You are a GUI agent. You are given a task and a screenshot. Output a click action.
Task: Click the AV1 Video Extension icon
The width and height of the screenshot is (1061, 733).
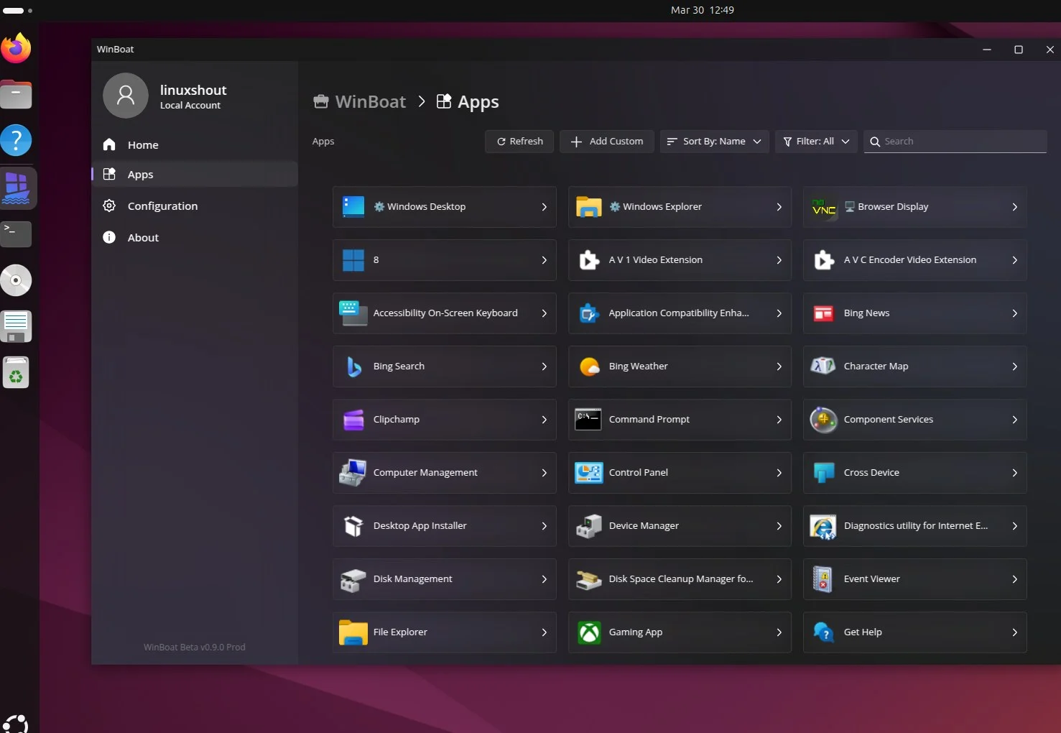589,260
